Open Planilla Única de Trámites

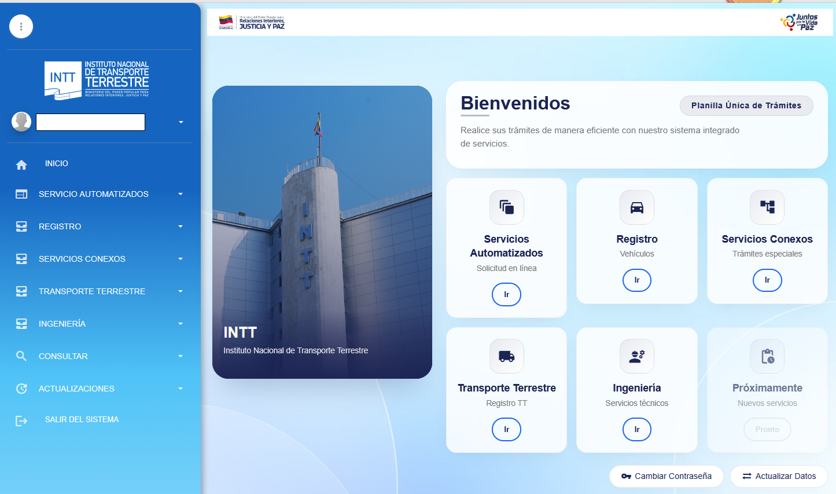(746, 105)
